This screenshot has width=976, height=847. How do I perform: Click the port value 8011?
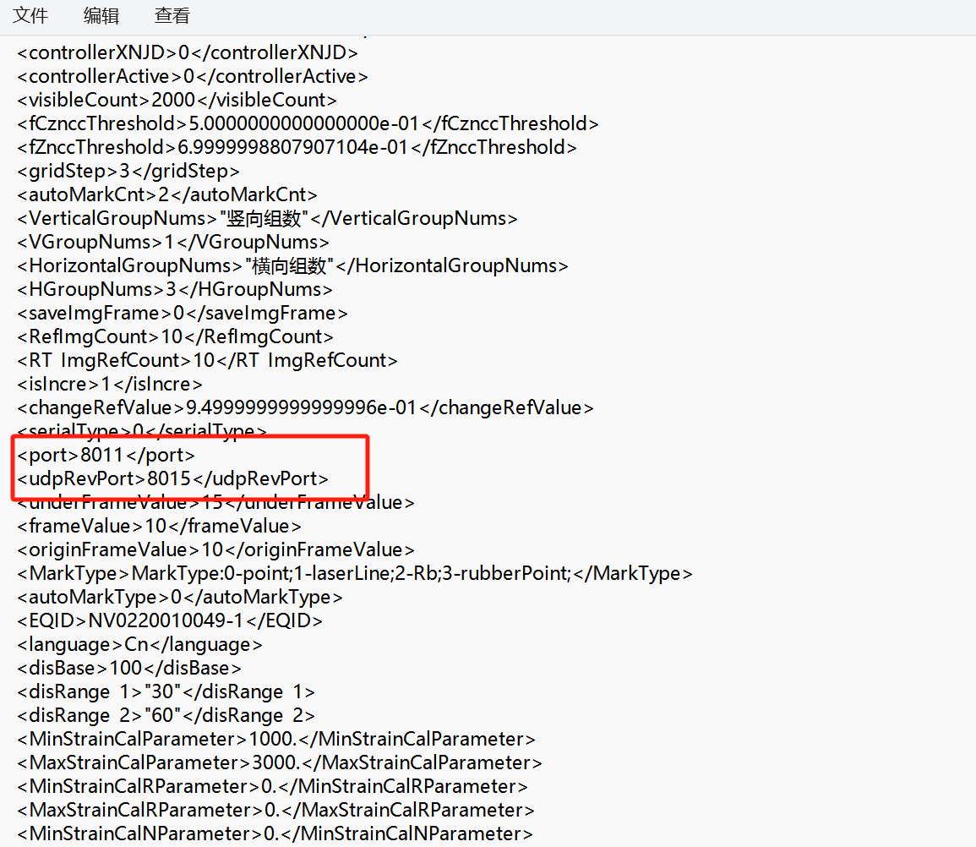pos(102,455)
